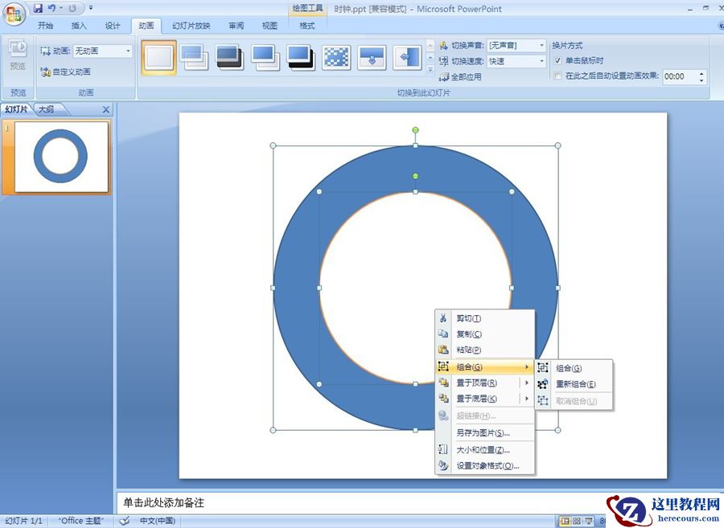This screenshot has height=528, width=724.
Task: Open the 审阅 (Review) ribbon tab
Action: pos(236,26)
